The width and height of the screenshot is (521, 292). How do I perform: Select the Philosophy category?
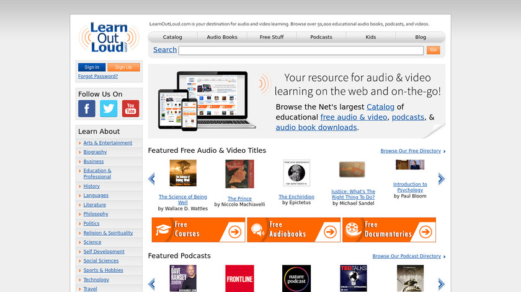click(x=96, y=214)
